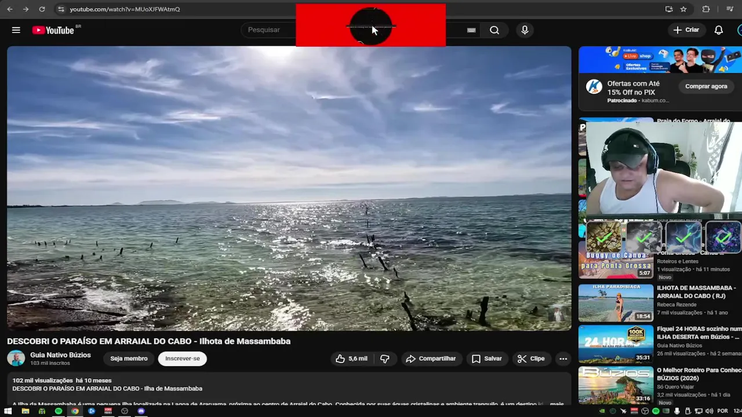View site information icon in address bar
The height and width of the screenshot is (417, 742).
pos(61,9)
